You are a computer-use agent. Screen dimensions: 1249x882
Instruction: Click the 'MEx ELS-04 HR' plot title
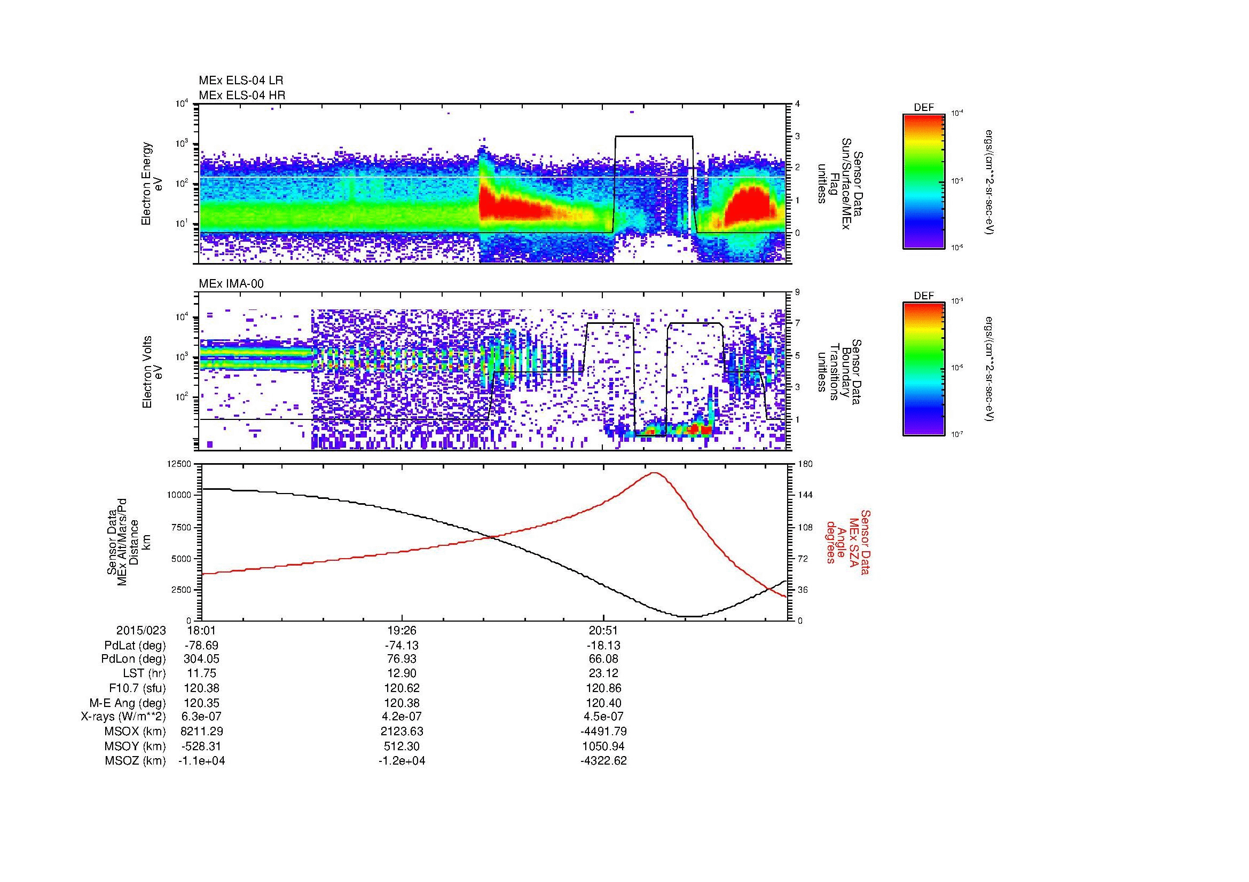(x=241, y=95)
